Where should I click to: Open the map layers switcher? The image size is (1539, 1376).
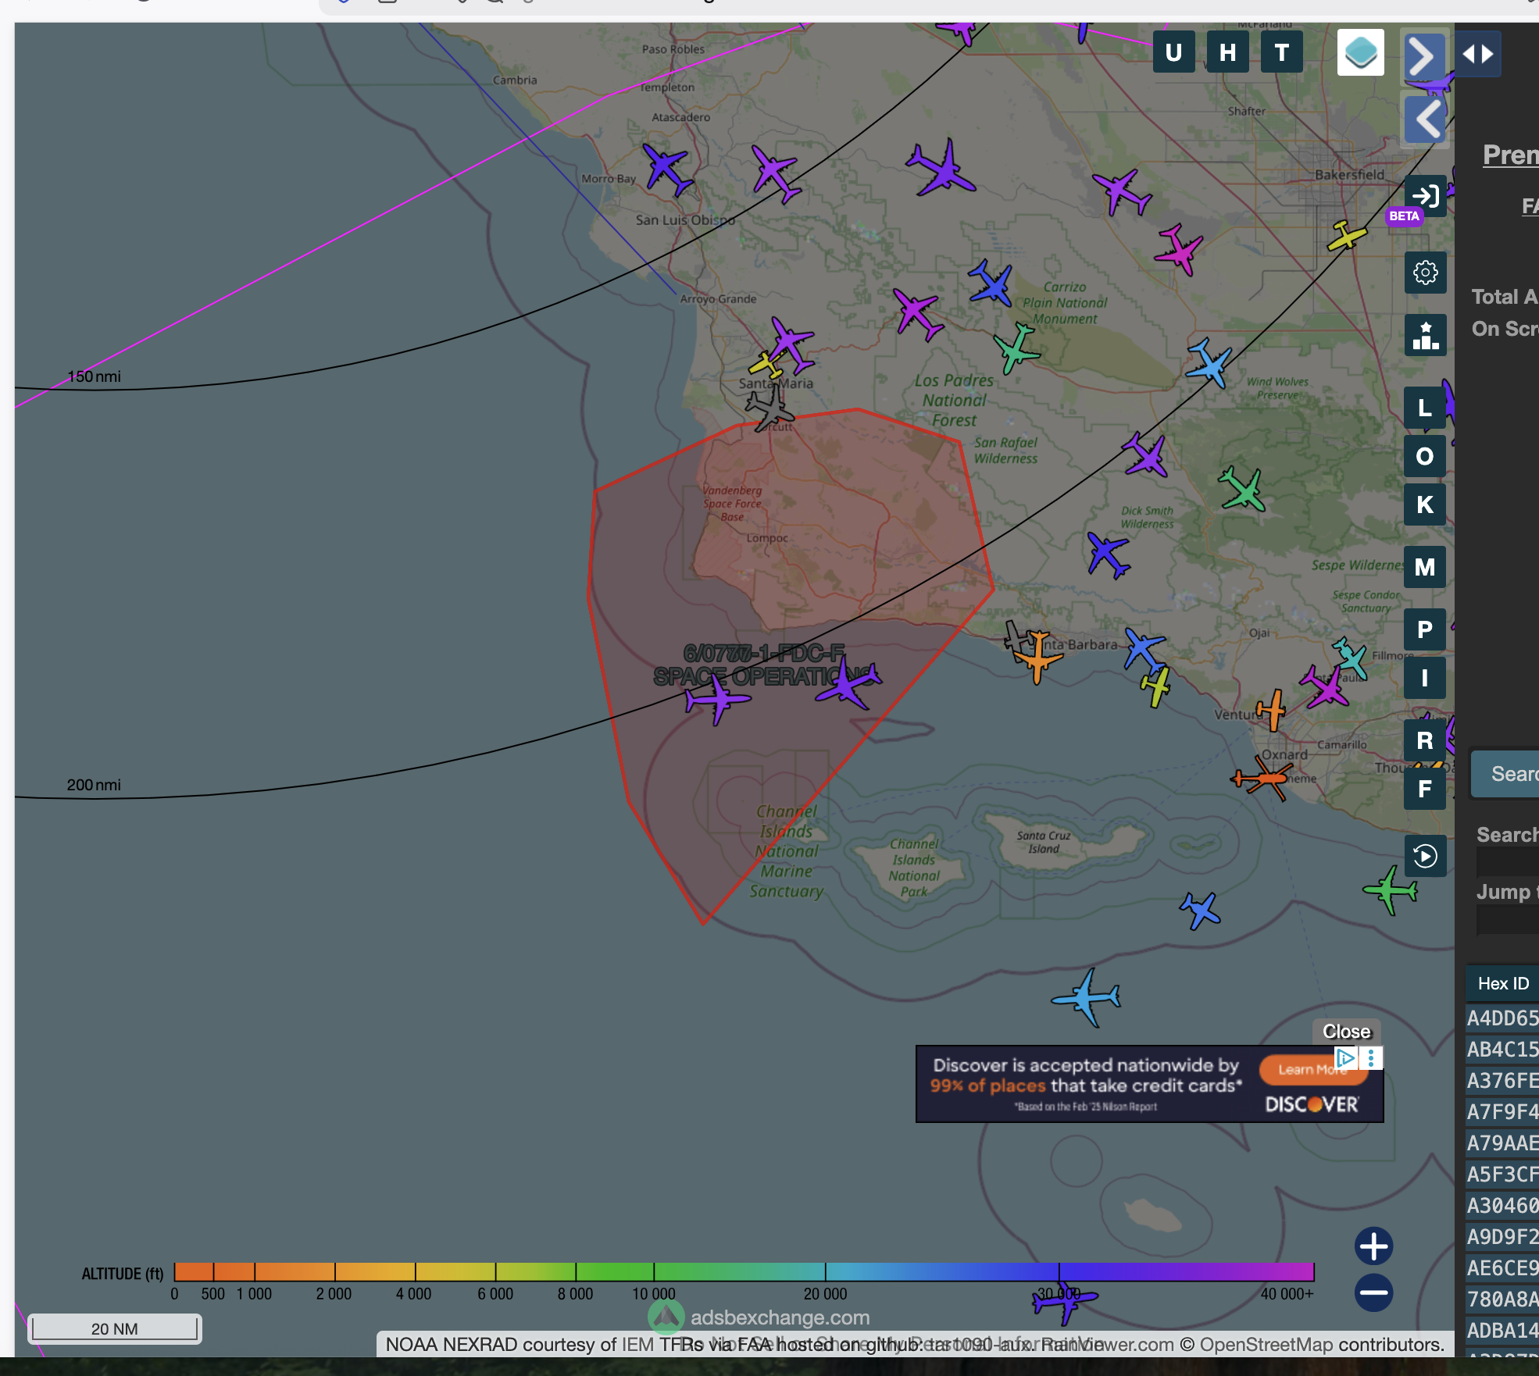[1360, 53]
